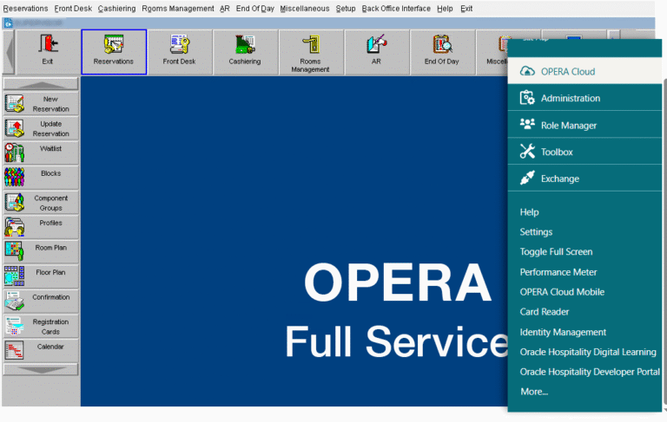Open Exchange label in side menu
The height and width of the screenshot is (422, 667).
(x=560, y=179)
